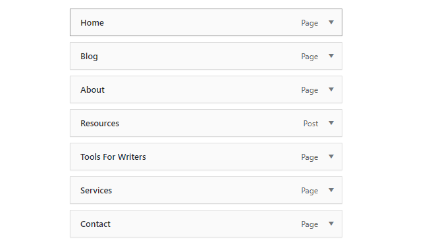Select the Contact menu item title

pyautogui.click(x=95, y=224)
